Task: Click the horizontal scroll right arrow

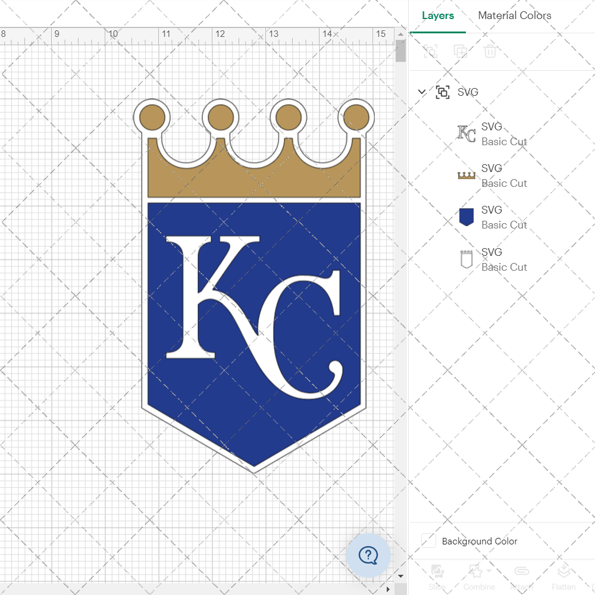Action: point(388,589)
